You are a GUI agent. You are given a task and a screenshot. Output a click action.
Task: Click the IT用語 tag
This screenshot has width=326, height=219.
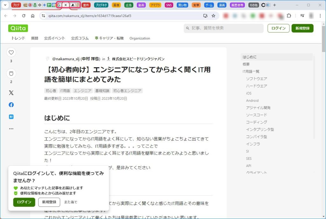tap(65, 91)
